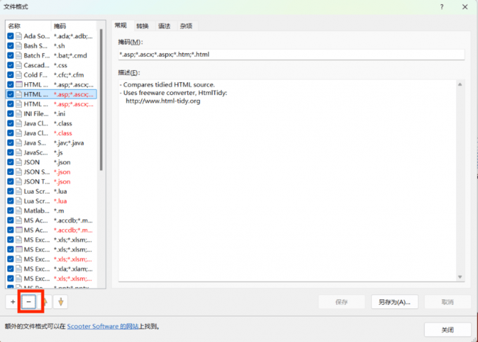Click the format list vertical scrollbar
Viewport: 478px width, 342px height.
pos(101,100)
